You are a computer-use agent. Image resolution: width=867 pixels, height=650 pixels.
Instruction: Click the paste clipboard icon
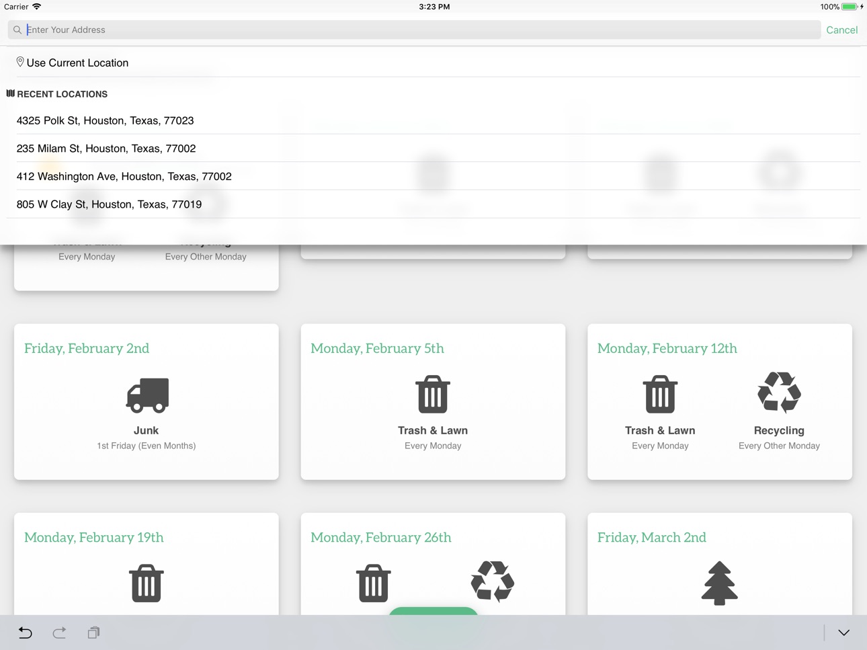point(93,633)
